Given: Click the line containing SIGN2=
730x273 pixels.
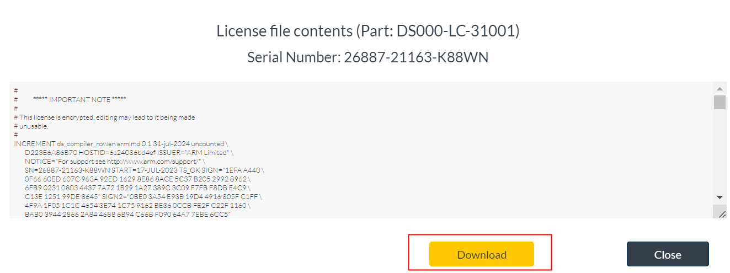Looking at the screenshot, I should (142, 196).
